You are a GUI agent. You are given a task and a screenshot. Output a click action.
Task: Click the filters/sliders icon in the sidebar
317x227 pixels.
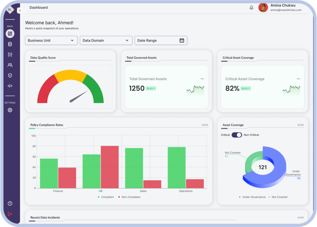[x=10, y=55]
